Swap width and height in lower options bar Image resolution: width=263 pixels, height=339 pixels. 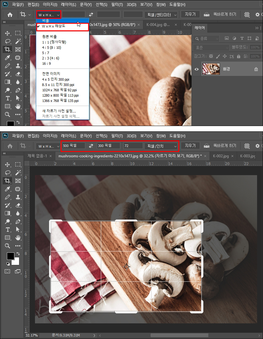[91, 146]
